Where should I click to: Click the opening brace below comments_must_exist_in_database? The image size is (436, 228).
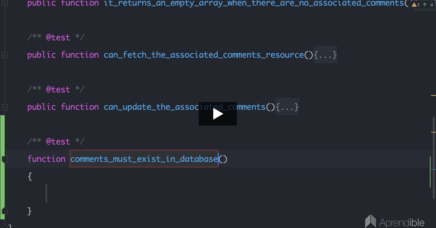[30, 177]
